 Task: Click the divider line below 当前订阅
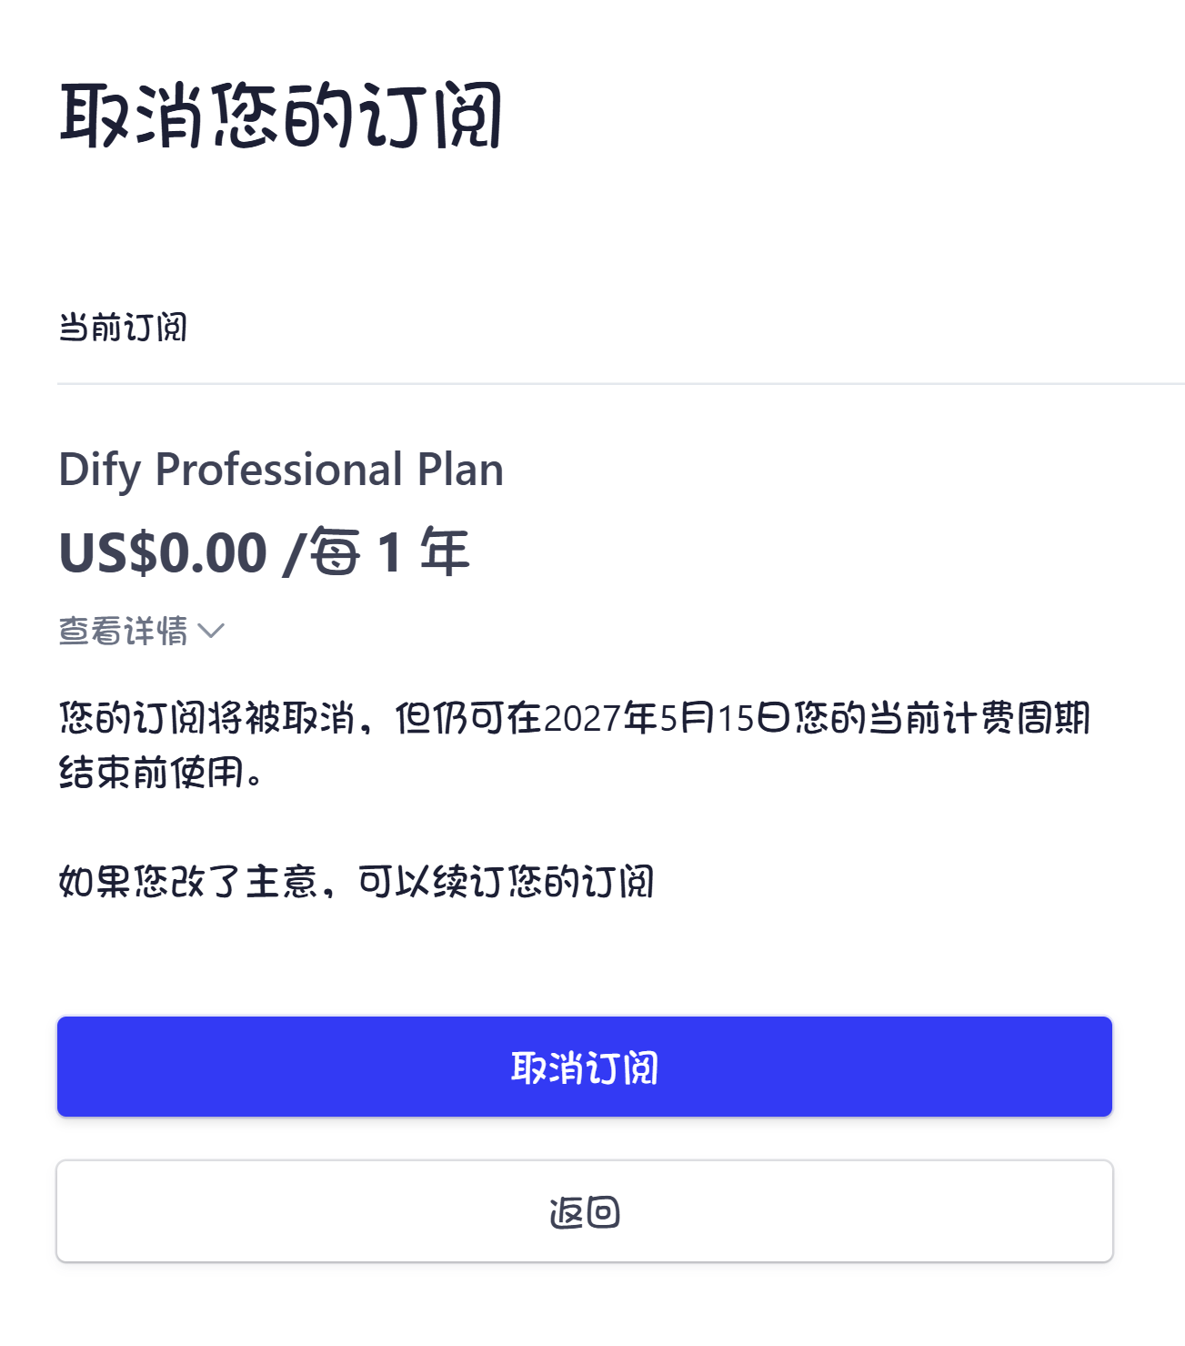pyautogui.click(x=618, y=384)
